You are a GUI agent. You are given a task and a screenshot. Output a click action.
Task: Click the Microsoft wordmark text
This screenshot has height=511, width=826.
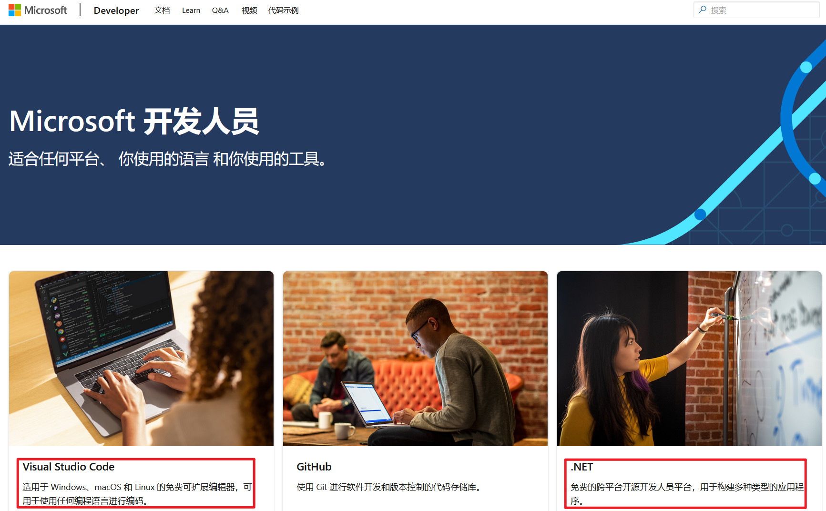(x=45, y=10)
